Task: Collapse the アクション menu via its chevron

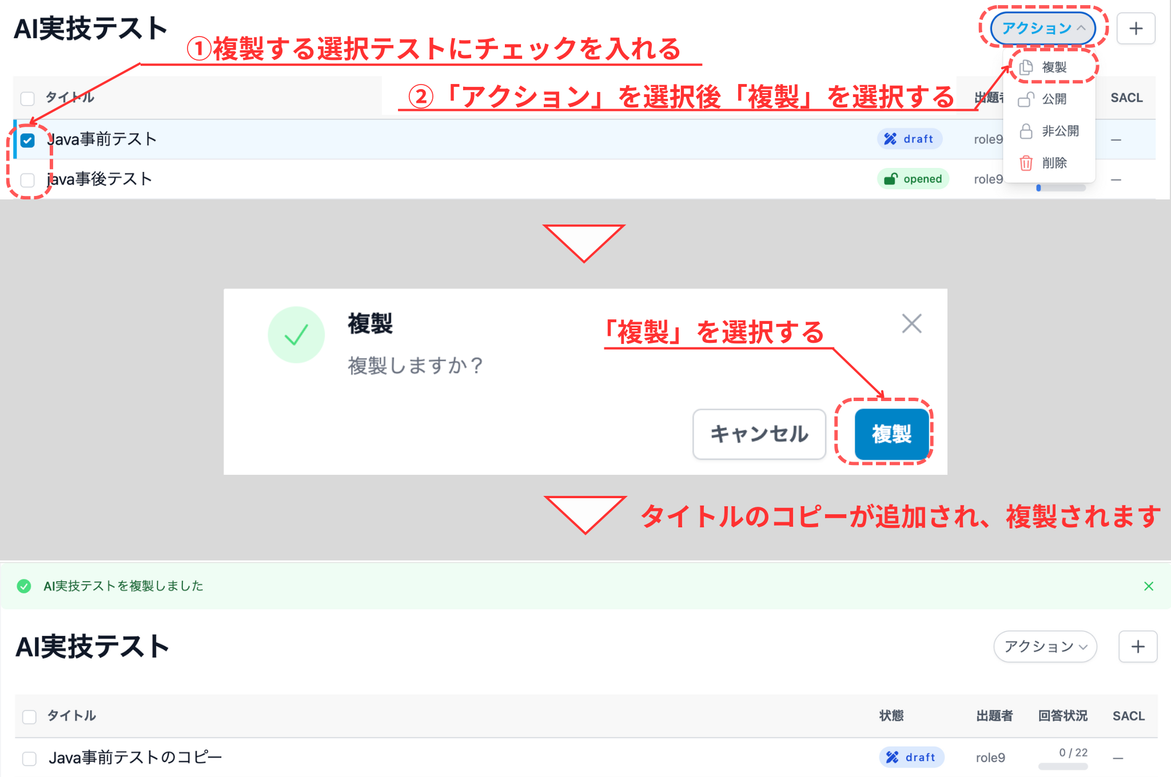Action: 1081,28
